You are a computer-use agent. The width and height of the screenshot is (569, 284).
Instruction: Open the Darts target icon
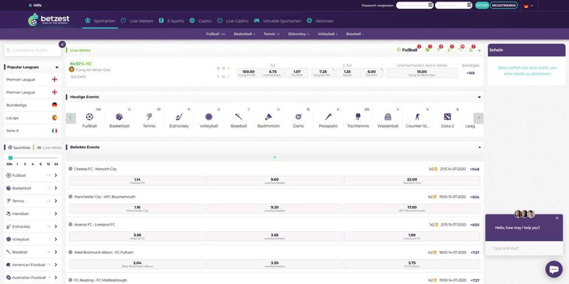(298, 117)
